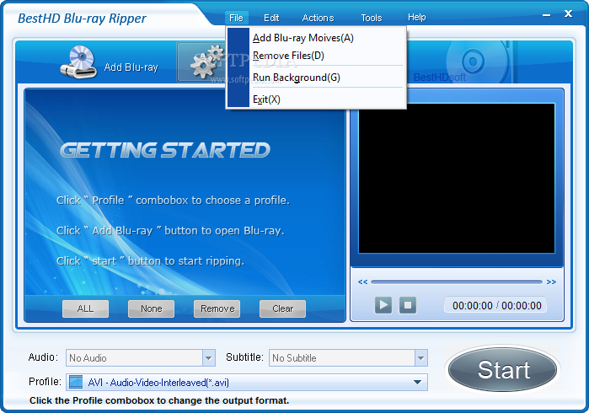Viewport: 589px width, 413px height.
Task: Open the Tools menu
Action: [371, 18]
